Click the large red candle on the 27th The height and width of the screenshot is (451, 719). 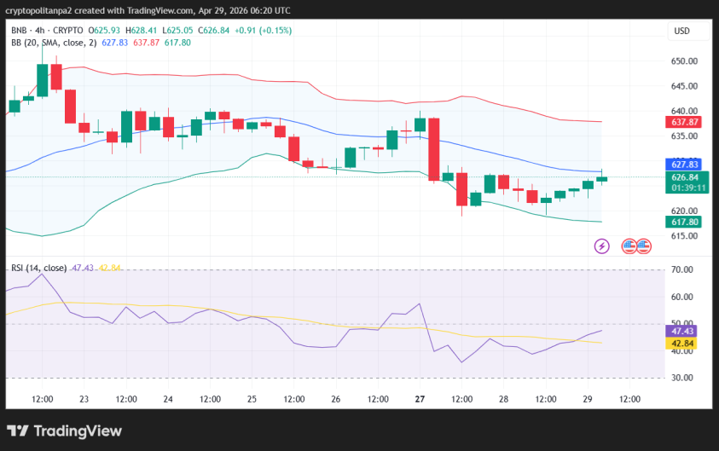point(433,149)
